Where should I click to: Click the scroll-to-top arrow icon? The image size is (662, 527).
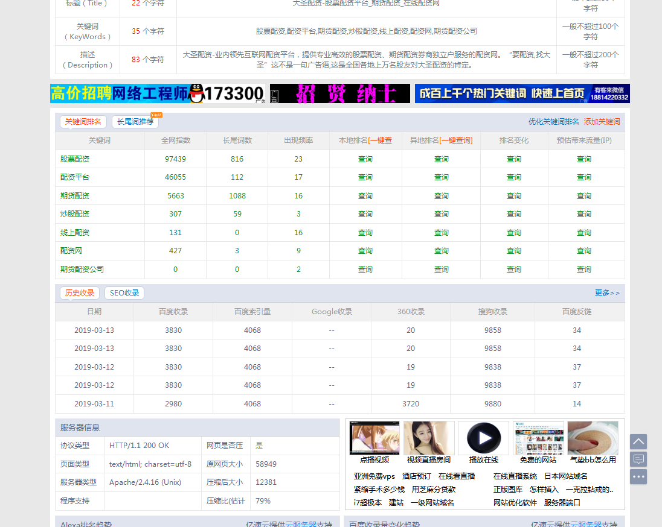tap(638, 441)
